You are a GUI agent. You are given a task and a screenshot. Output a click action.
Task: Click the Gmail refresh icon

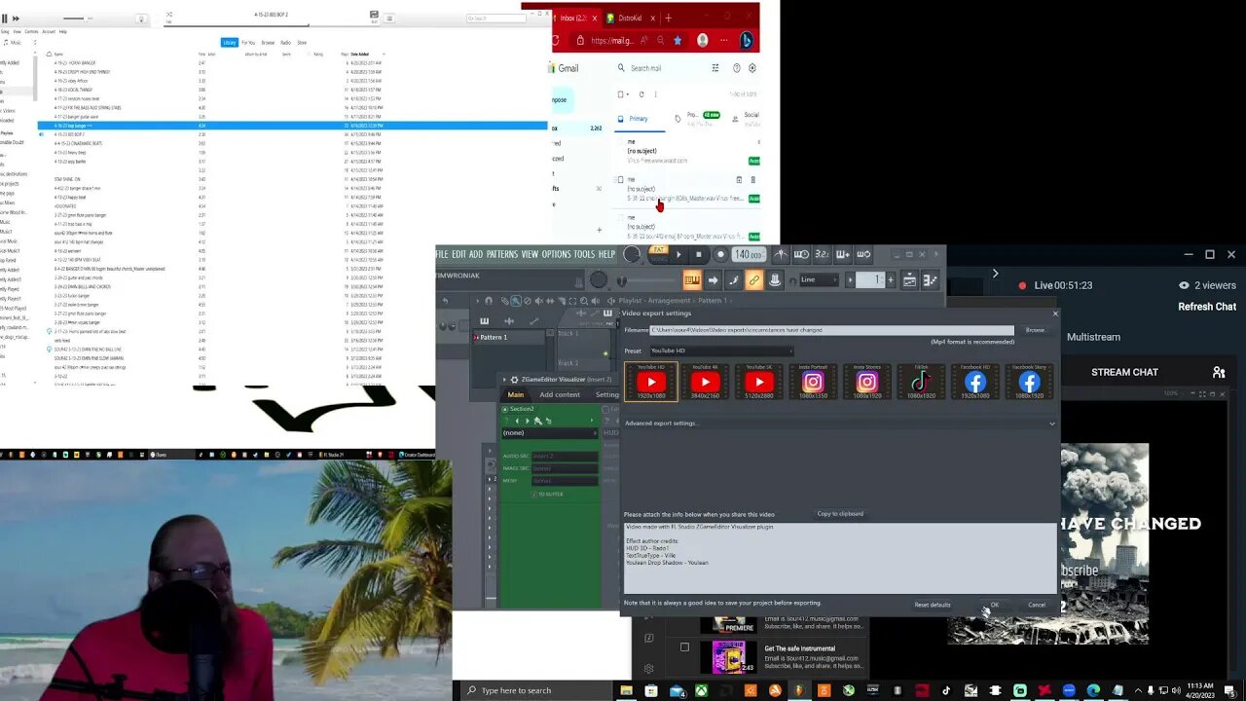coord(641,94)
